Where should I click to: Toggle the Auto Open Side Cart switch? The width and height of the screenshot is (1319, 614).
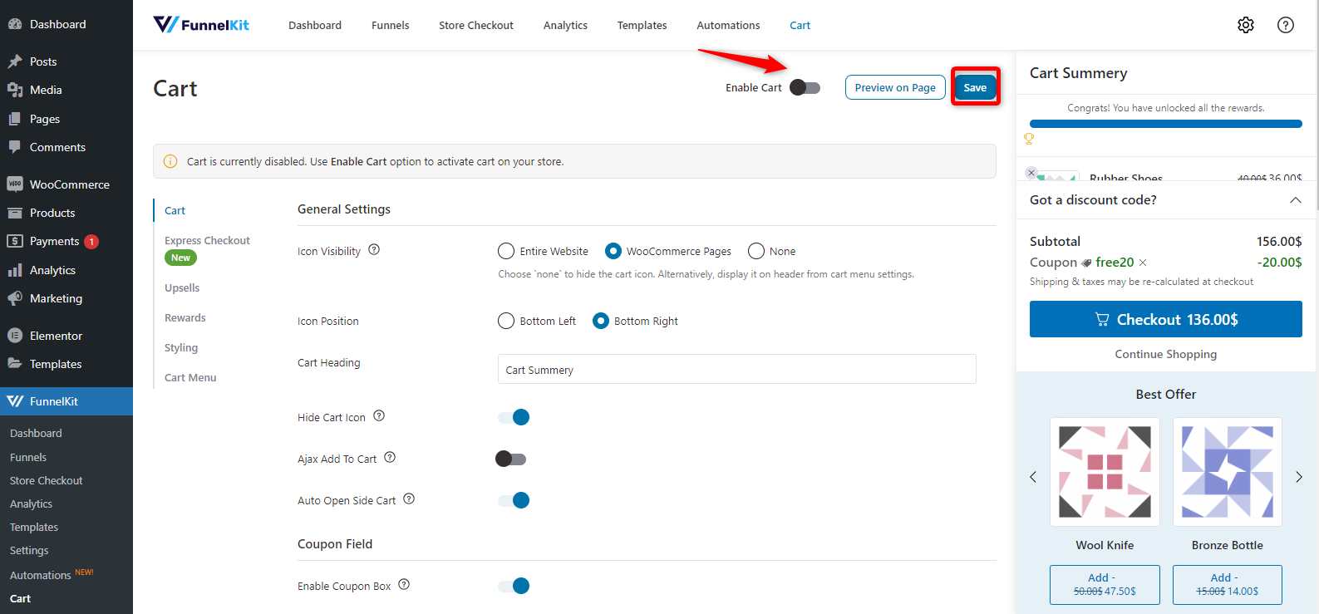tap(514, 500)
